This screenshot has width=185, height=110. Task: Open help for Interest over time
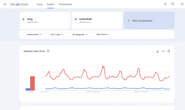point(48,51)
